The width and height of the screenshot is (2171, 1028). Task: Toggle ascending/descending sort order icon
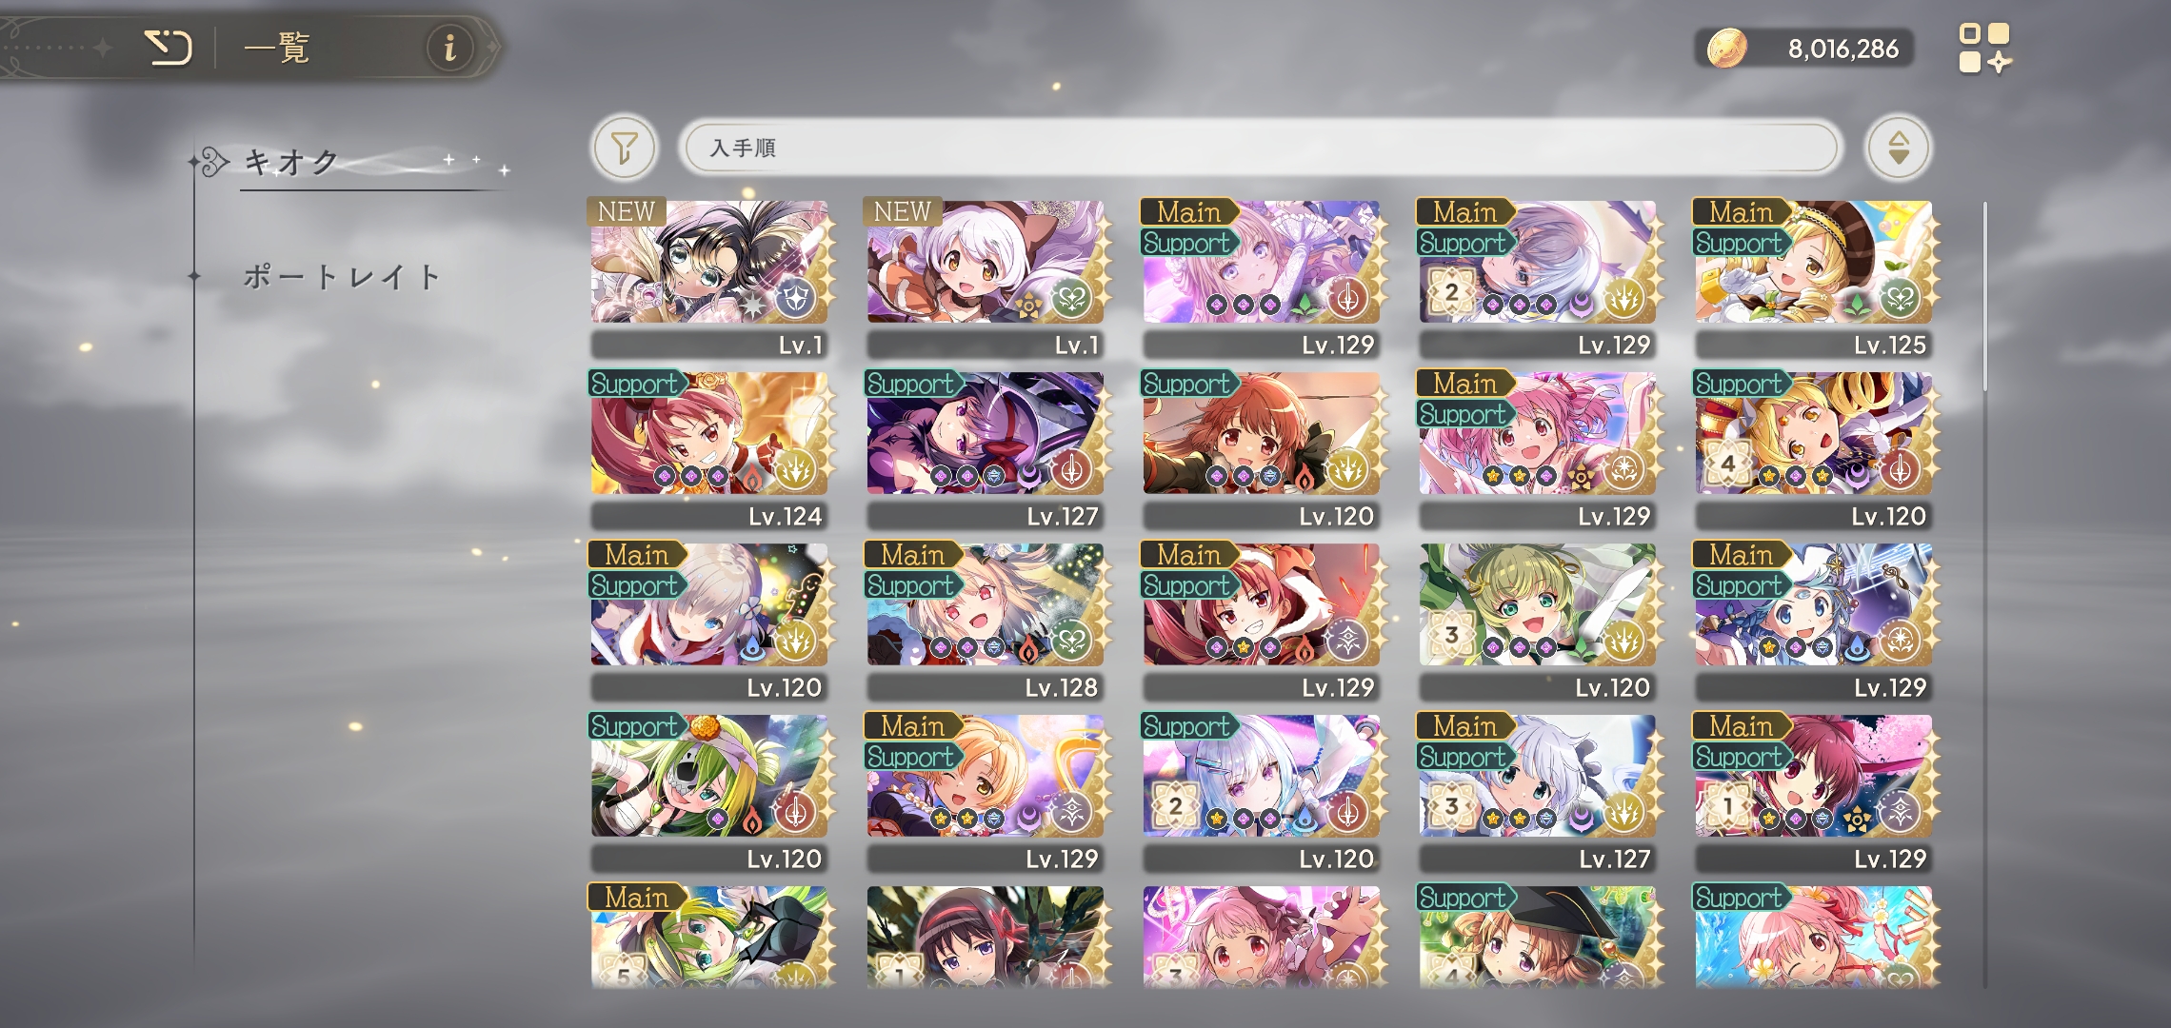[x=1899, y=148]
